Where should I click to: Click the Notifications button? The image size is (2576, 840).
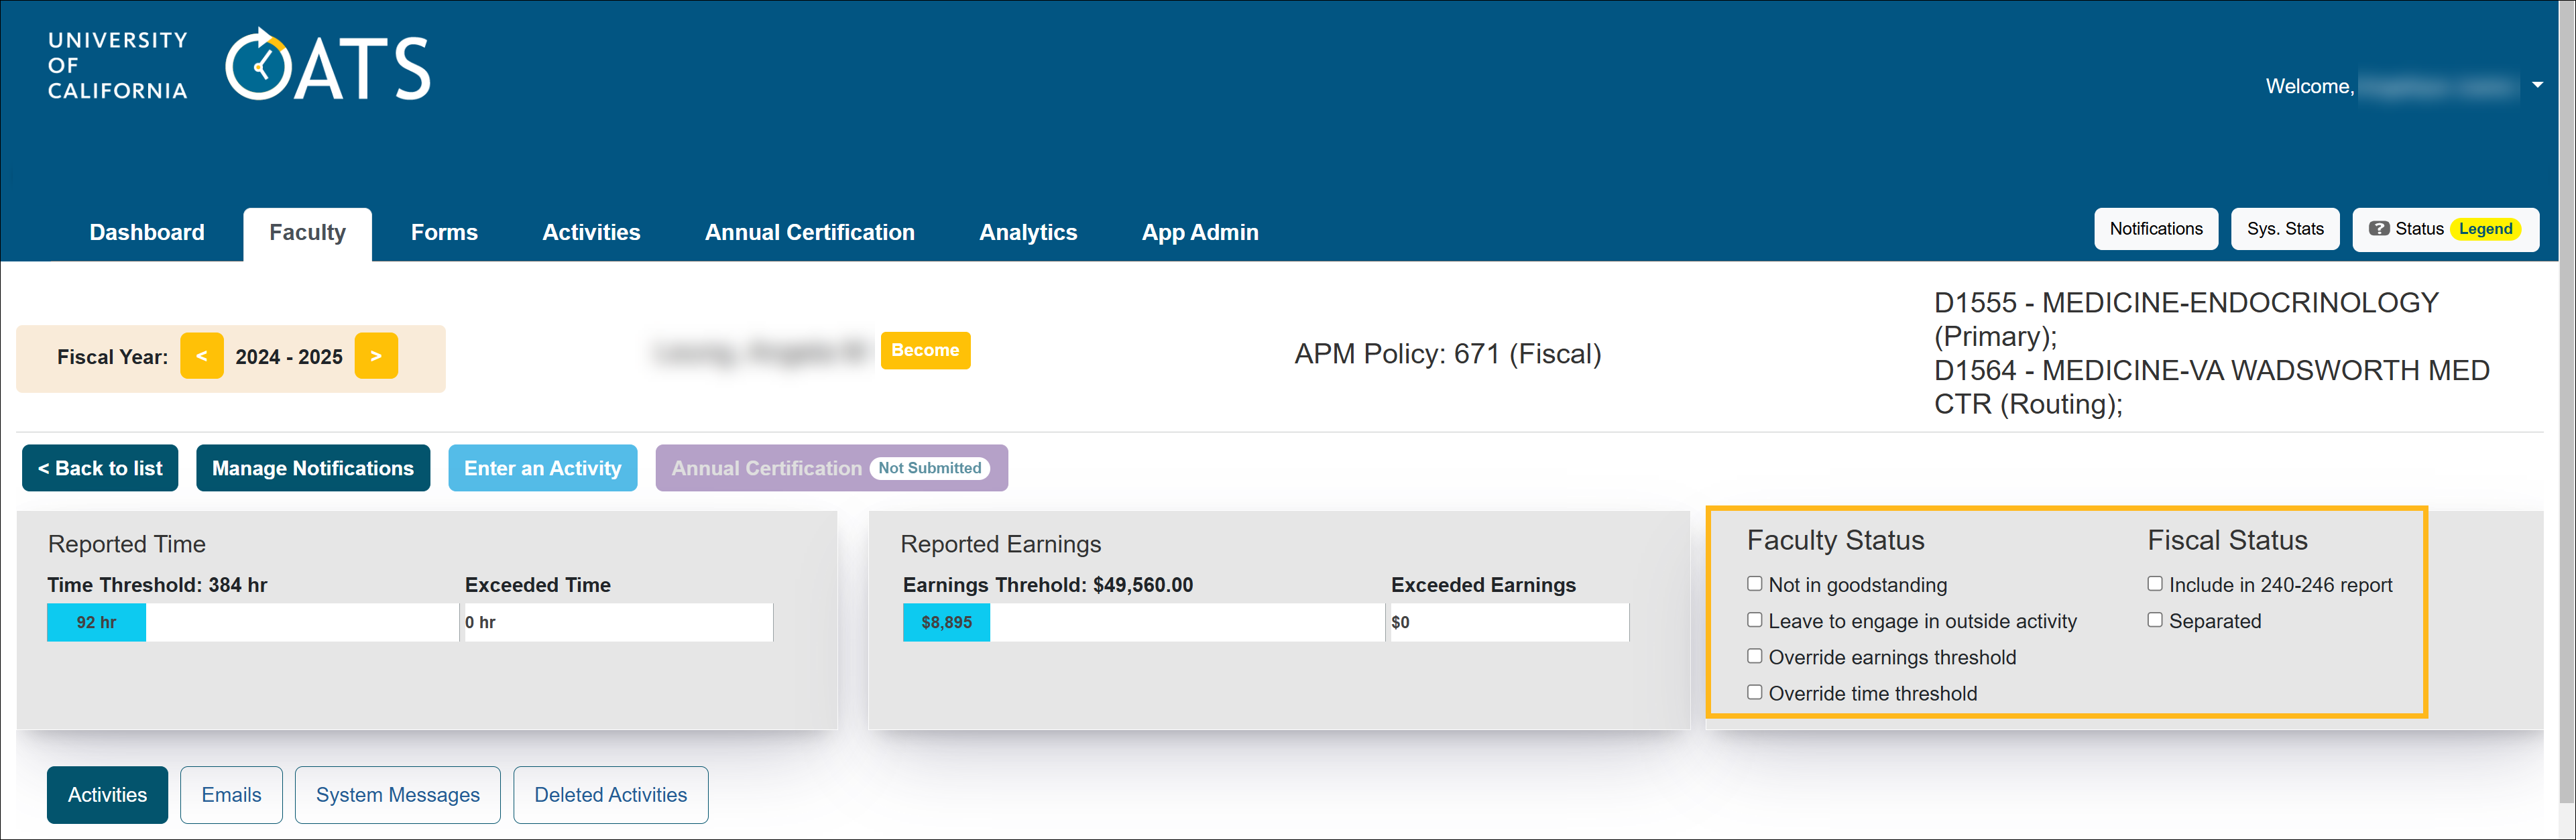click(2156, 229)
